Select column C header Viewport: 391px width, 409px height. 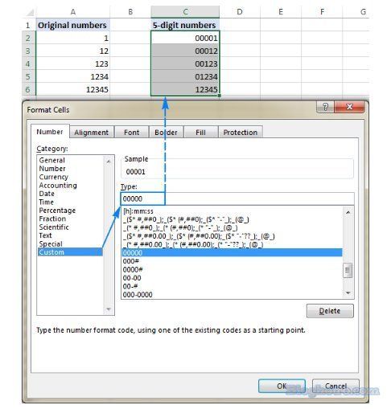point(185,12)
